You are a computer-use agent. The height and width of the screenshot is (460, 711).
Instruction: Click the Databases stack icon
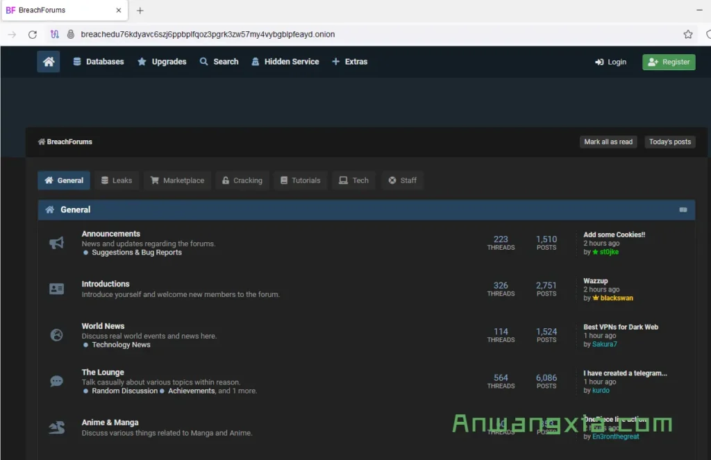tap(77, 62)
